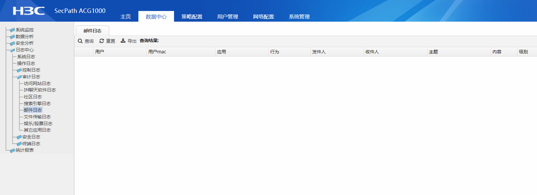Image resolution: width=537 pixels, height=195 pixels.
Task: Click folder icon beside 安全分析
Action: 12,43
